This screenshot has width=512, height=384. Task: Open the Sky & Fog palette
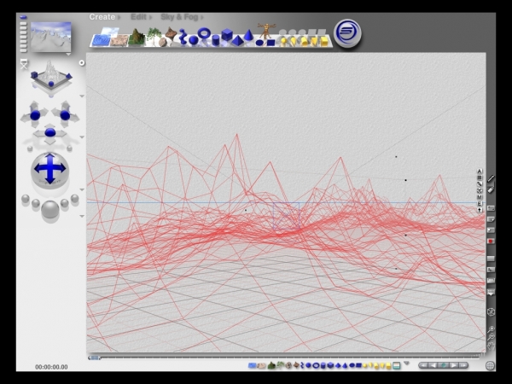(x=179, y=17)
